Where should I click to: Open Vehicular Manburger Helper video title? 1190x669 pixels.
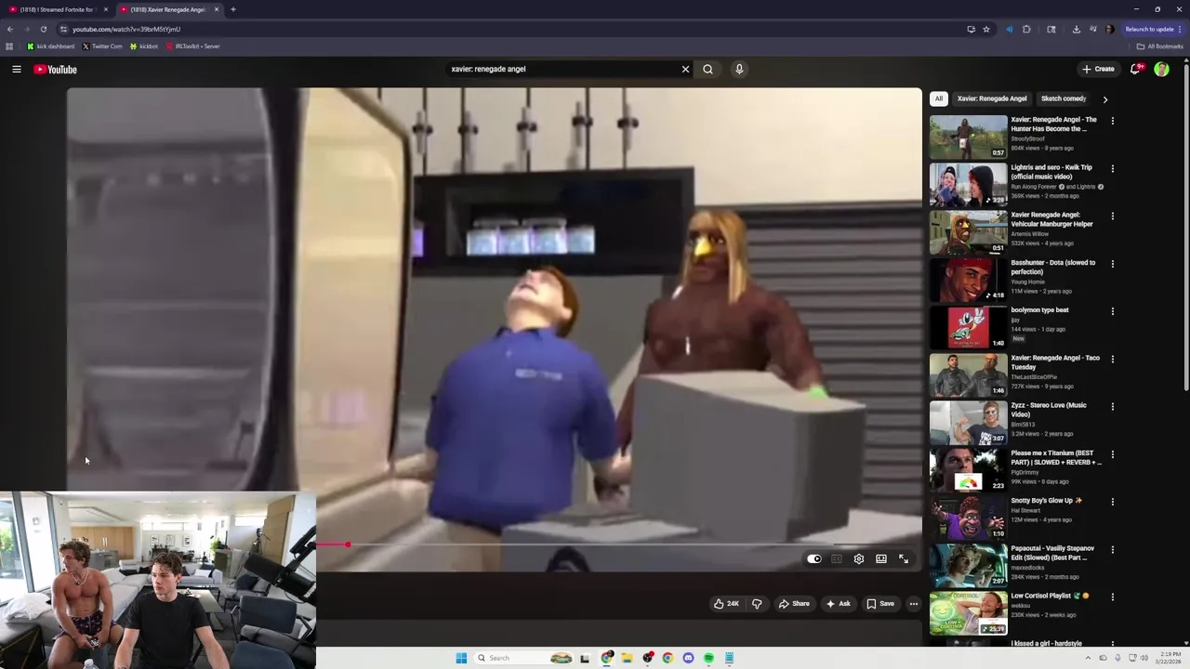(1052, 219)
